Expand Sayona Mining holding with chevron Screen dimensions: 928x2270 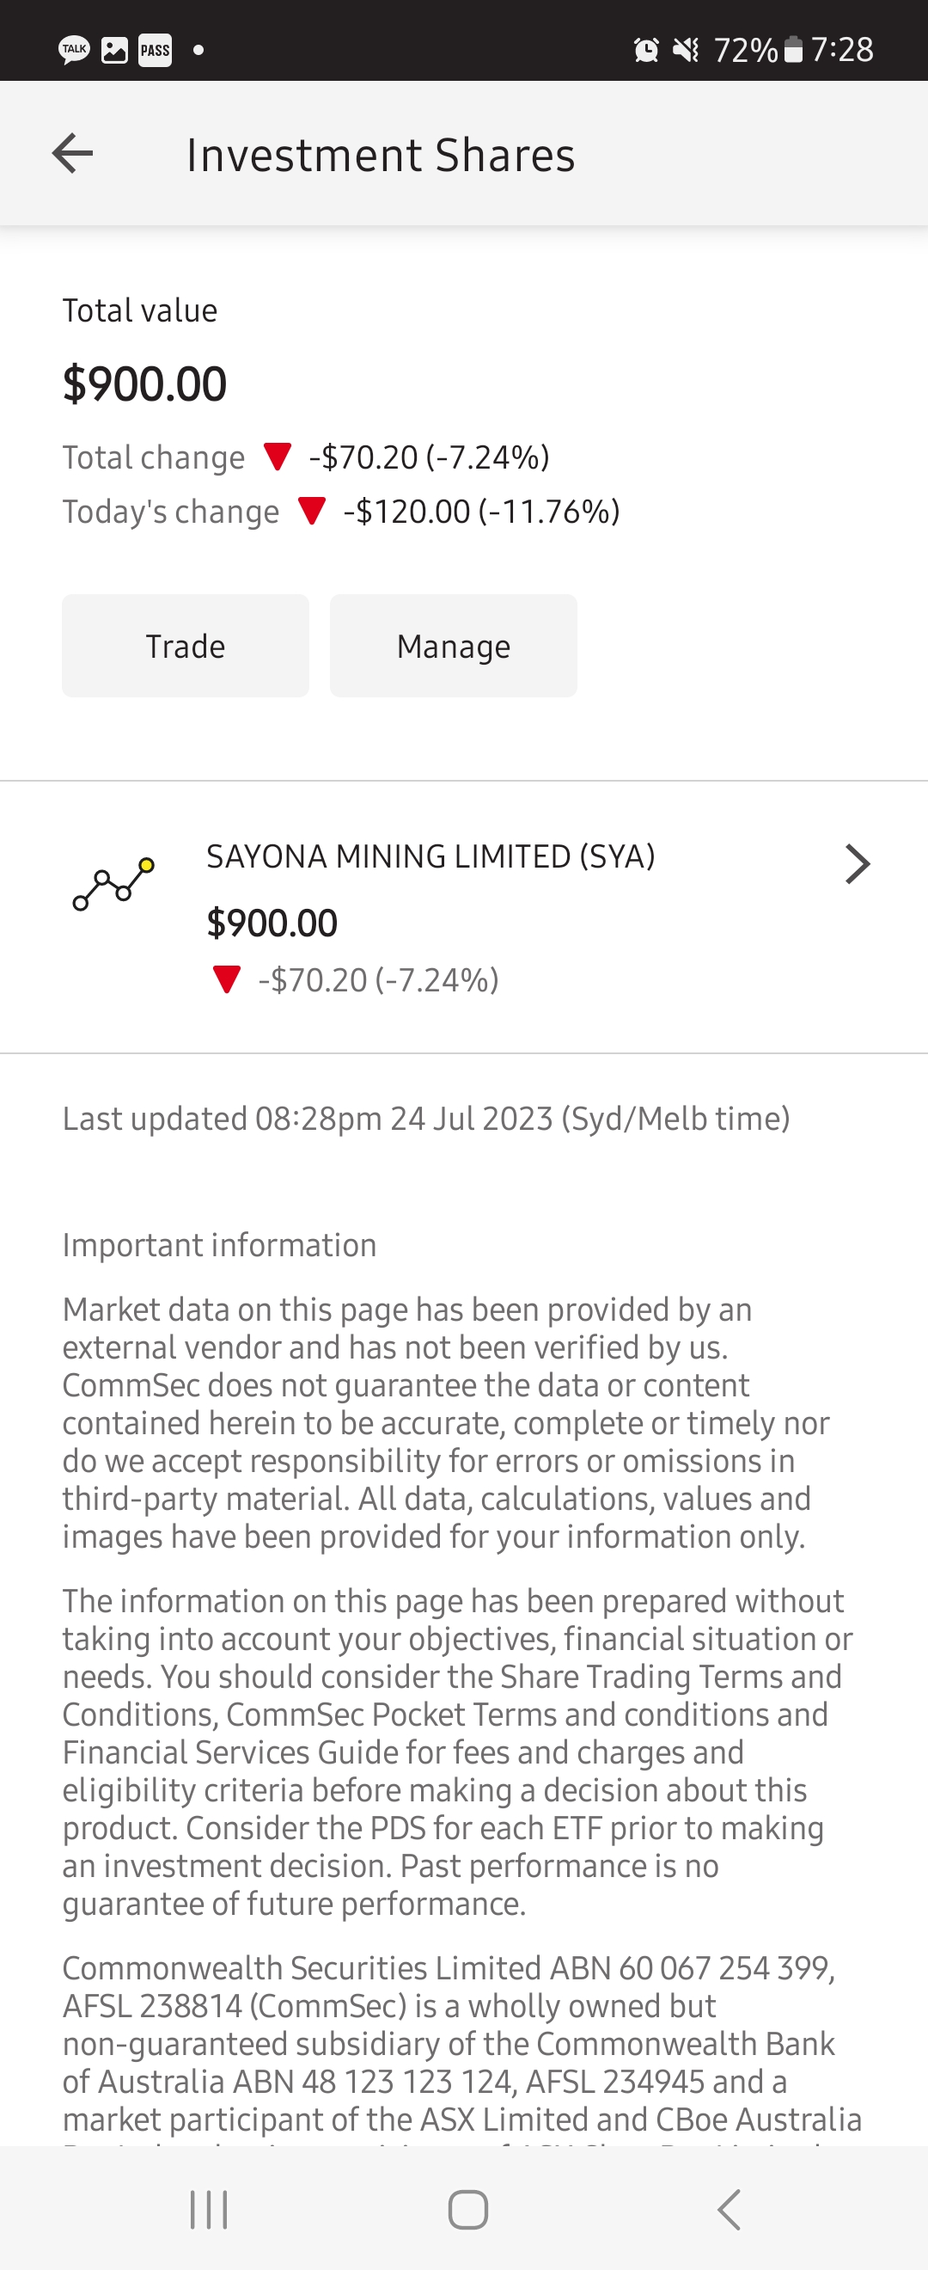857,863
